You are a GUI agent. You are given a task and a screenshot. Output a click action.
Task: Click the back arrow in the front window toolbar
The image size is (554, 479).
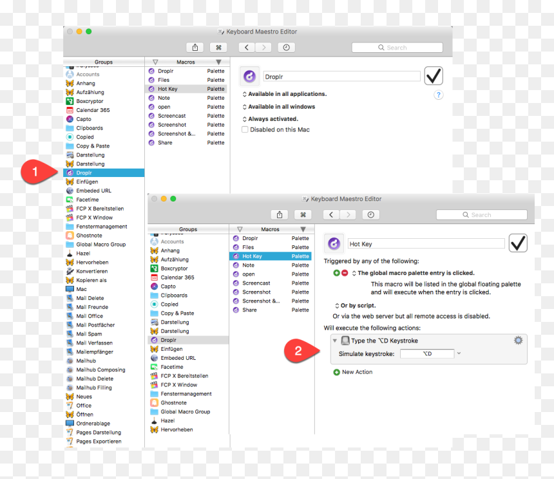(x=331, y=214)
